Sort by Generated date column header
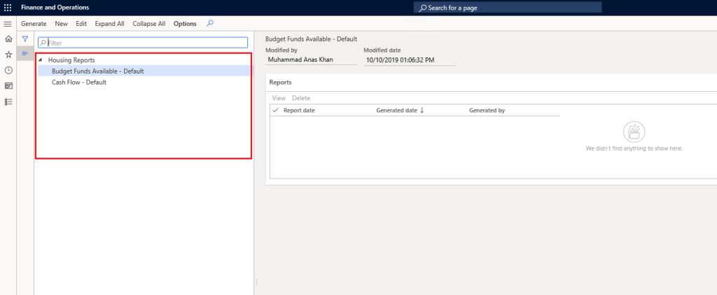Viewport: 717px width, 295px height. click(x=396, y=110)
